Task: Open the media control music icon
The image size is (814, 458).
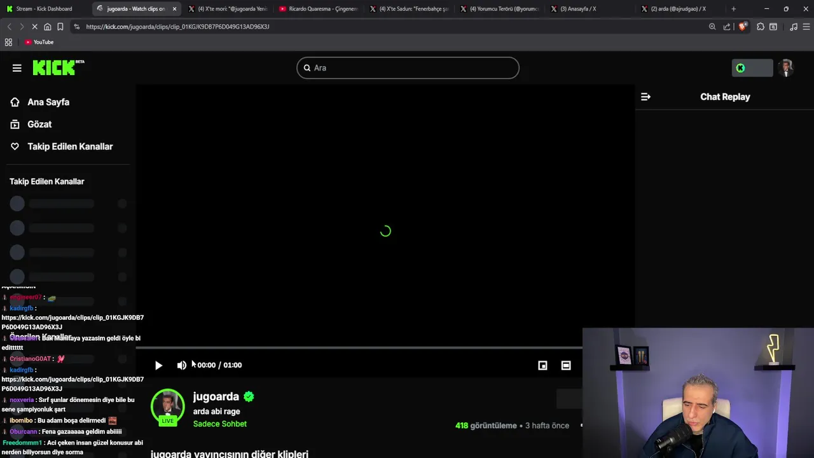Action: click(x=794, y=27)
